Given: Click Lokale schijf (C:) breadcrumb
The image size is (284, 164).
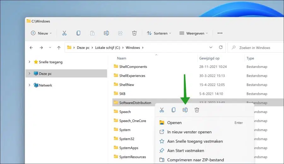Looking at the screenshot, I should click(x=108, y=48).
